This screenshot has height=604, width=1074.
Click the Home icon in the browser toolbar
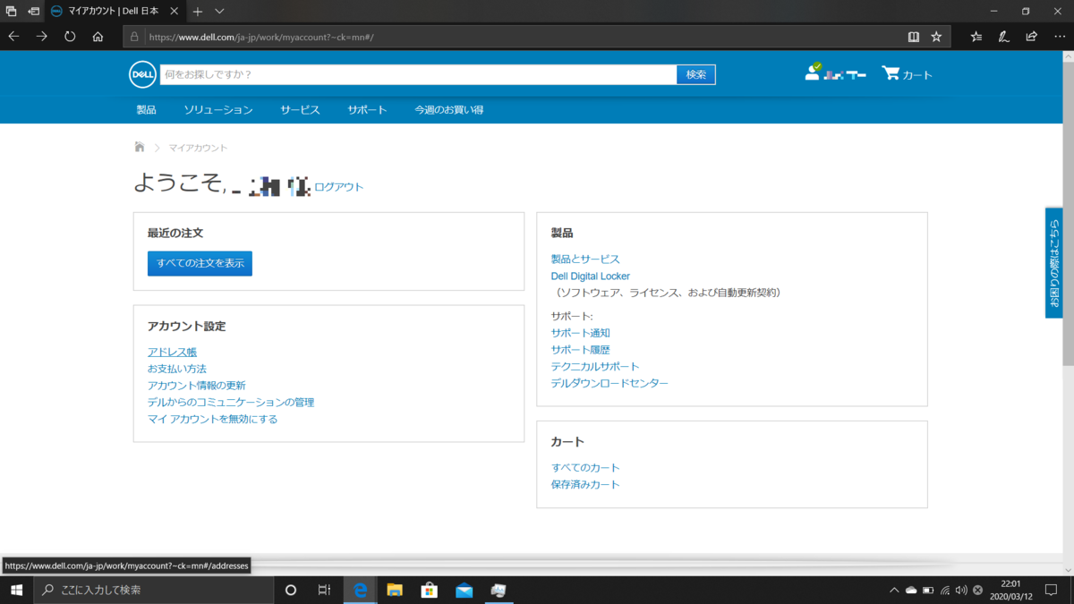(97, 37)
